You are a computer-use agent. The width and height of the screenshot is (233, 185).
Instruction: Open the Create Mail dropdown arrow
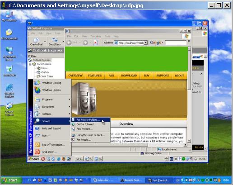pyautogui.click(x=45, y=41)
